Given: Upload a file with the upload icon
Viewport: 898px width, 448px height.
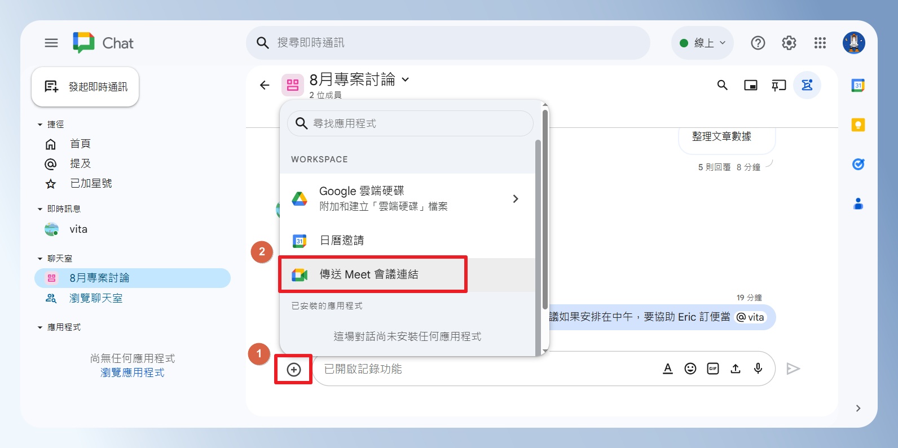Looking at the screenshot, I should 736,369.
